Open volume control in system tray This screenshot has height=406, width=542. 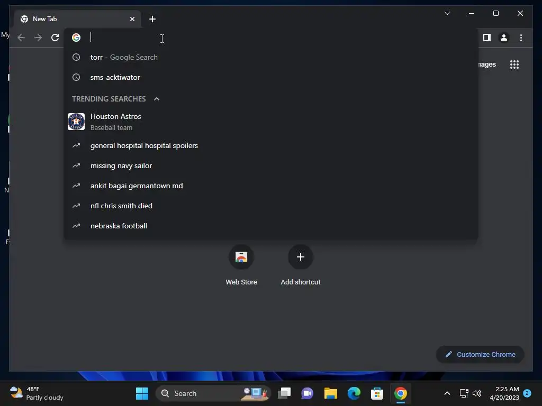coord(477,393)
